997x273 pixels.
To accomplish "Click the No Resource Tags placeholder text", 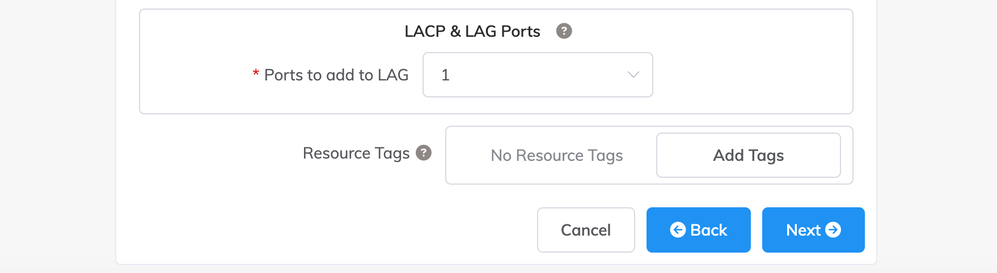I will [x=556, y=155].
